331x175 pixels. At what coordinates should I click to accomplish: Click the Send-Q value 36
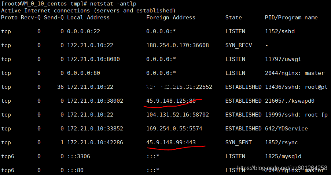pyautogui.click(x=60, y=87)
